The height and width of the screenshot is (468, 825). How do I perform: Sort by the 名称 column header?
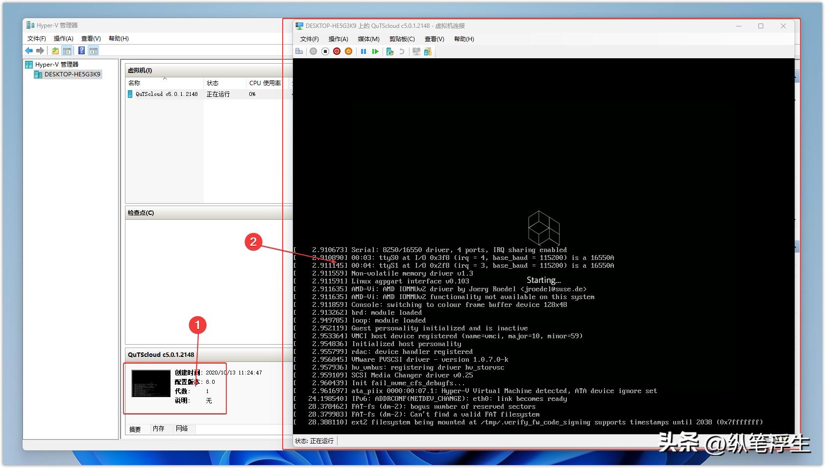(135, 83)
